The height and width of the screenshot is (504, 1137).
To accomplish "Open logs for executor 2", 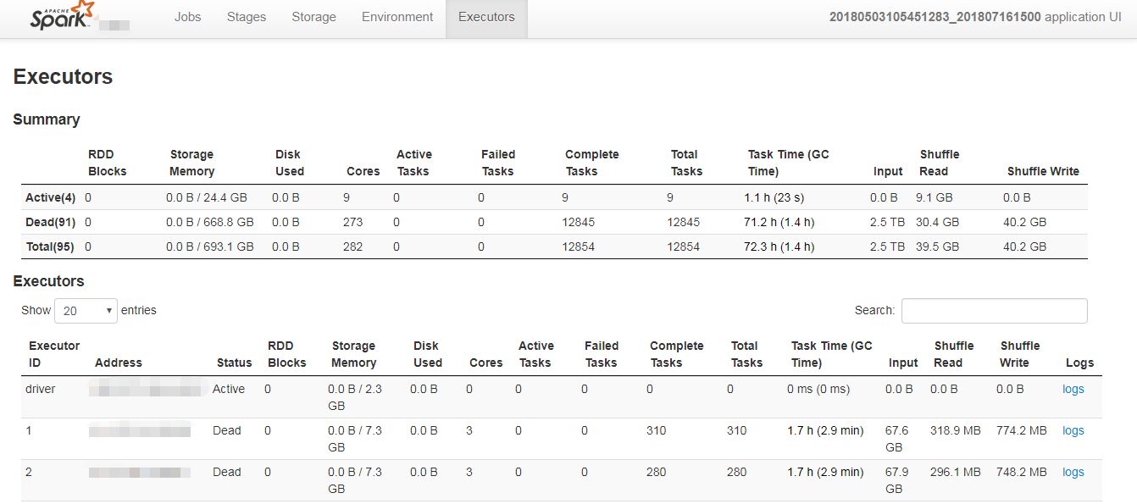I will 1073,472.
